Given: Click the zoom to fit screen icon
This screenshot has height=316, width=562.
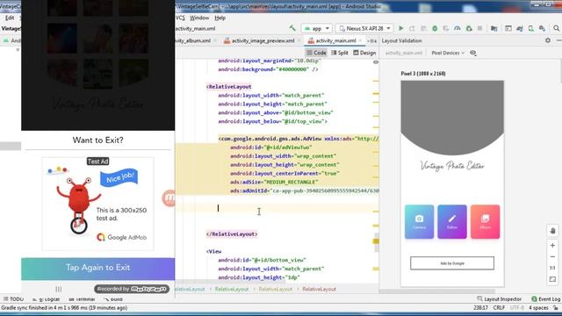Looking at the screenshot, I should coord(552,279).
